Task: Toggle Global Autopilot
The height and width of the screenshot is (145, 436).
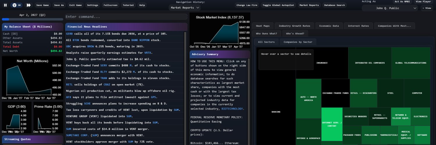Action: click(x=278, y=5)
